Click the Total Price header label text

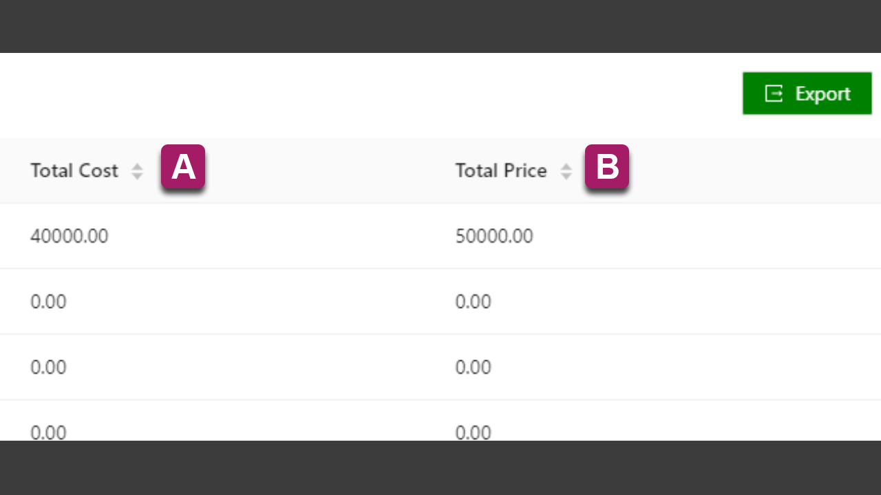pyautogui.click(x=501, y=170)
